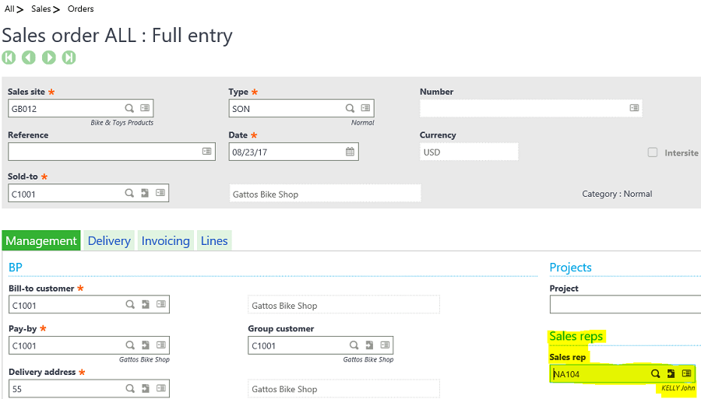Open the calendar picker in Date field
The width and height of the screenshot is (701, 399).
click(x=350, y=152)
